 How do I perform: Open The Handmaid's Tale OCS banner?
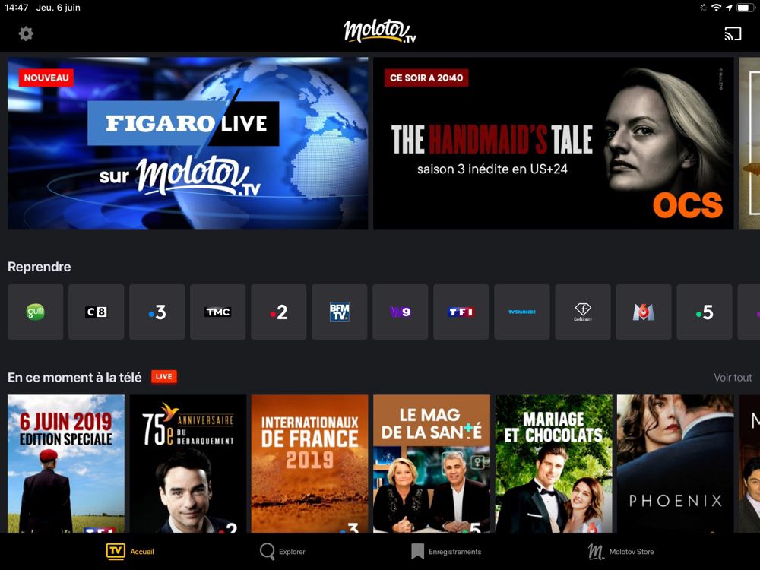553,143
